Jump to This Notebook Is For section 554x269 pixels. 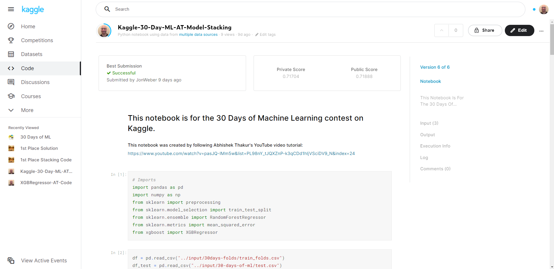tap(442, 101)
